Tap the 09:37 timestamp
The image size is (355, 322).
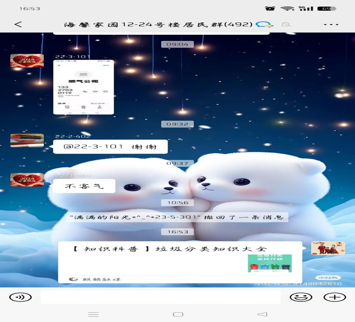click(x=177, y=163)
